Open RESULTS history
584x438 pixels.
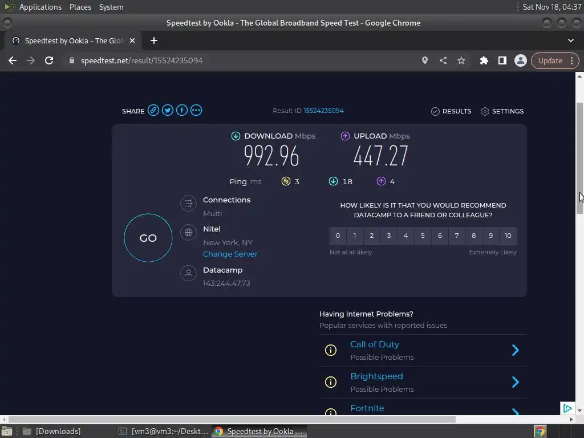(451, 111)
